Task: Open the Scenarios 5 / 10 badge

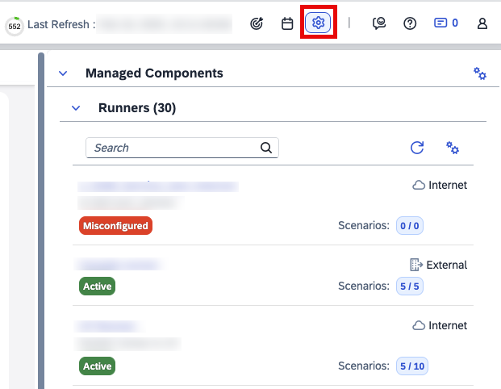Action: [412, 366]
